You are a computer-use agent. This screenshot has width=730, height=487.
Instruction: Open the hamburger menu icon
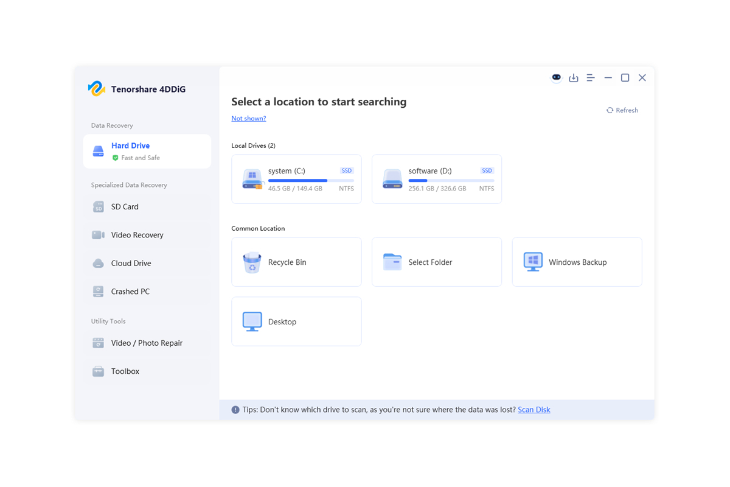(590, 78)
